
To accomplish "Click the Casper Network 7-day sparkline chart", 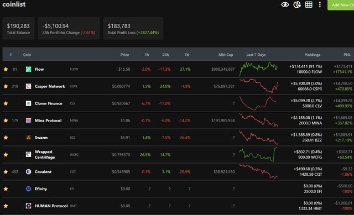I will (258, 86).
